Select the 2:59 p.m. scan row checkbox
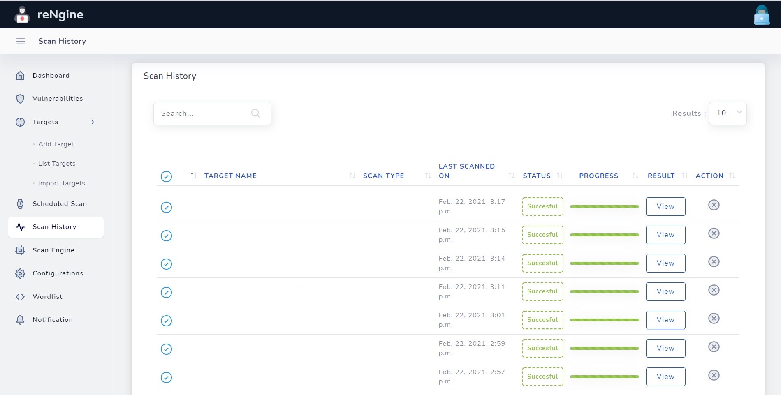781x395 pixels. pos(166,349)
